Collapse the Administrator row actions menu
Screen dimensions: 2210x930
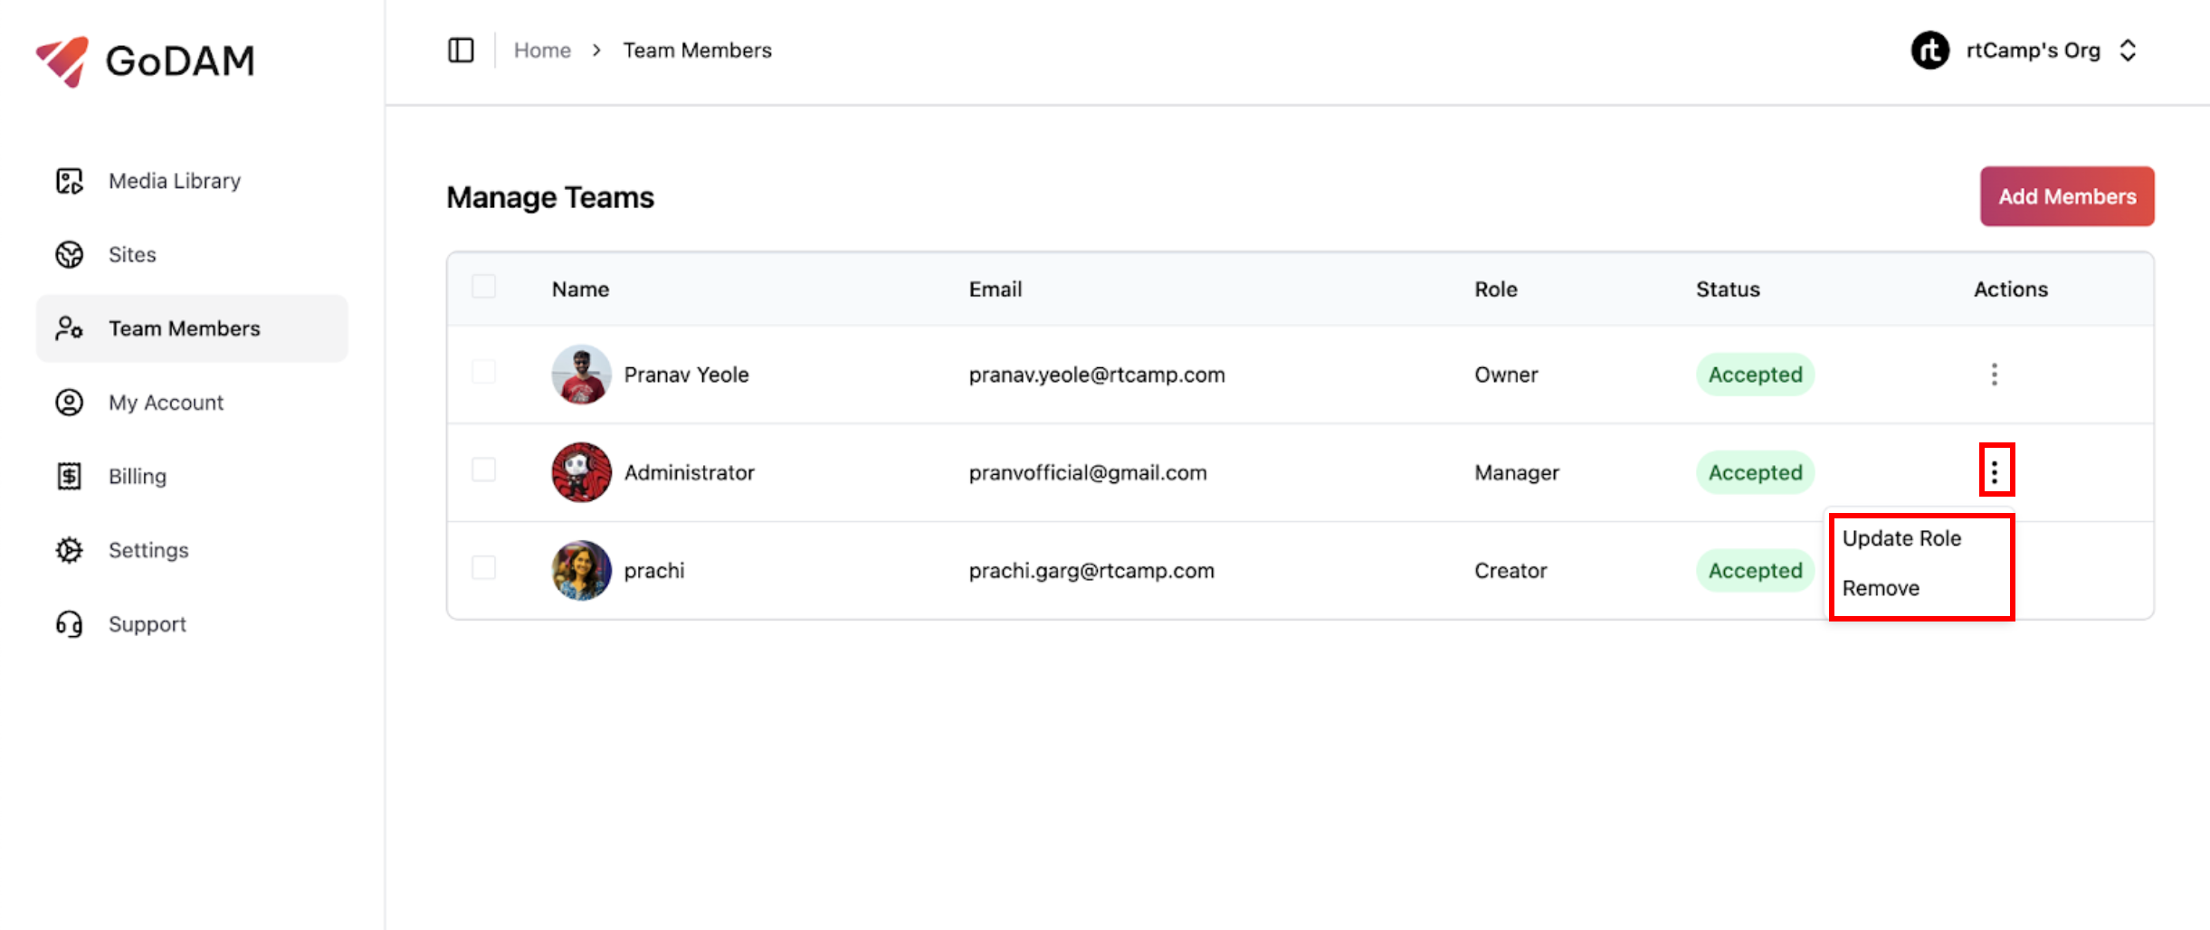point(1995,471)
